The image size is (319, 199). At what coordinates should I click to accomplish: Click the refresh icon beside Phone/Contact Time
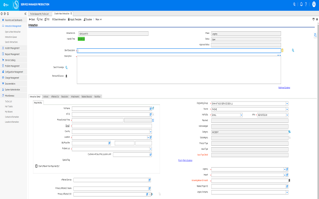pos(153,120)
